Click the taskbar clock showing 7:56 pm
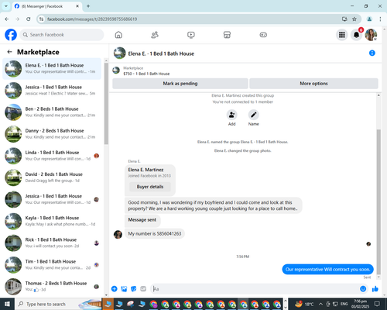The height and width of the screenshot is (310, 387). coord(360,304)
